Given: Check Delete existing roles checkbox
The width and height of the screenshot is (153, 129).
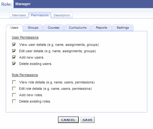Looking at the screenshot, I should tap(14, 101).
